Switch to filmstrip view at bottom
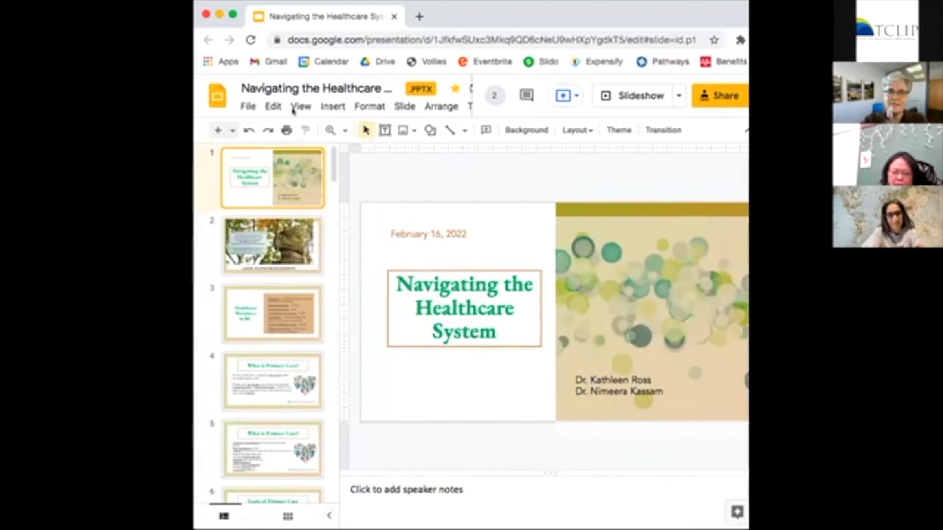The image size is (943, 530). tap(224, 516)
